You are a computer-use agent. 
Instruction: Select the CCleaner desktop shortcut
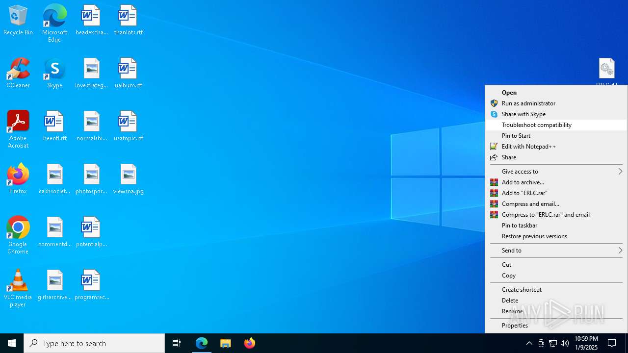coord(18,73)
